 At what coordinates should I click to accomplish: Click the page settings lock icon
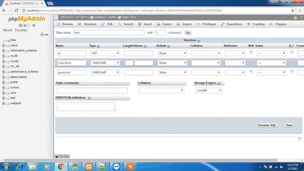click(x=295, y=18)
